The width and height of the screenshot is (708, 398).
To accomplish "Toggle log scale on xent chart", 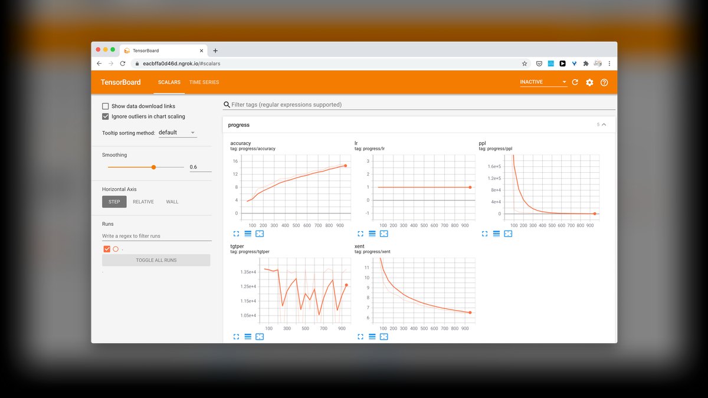I will [x=372, y=336].
